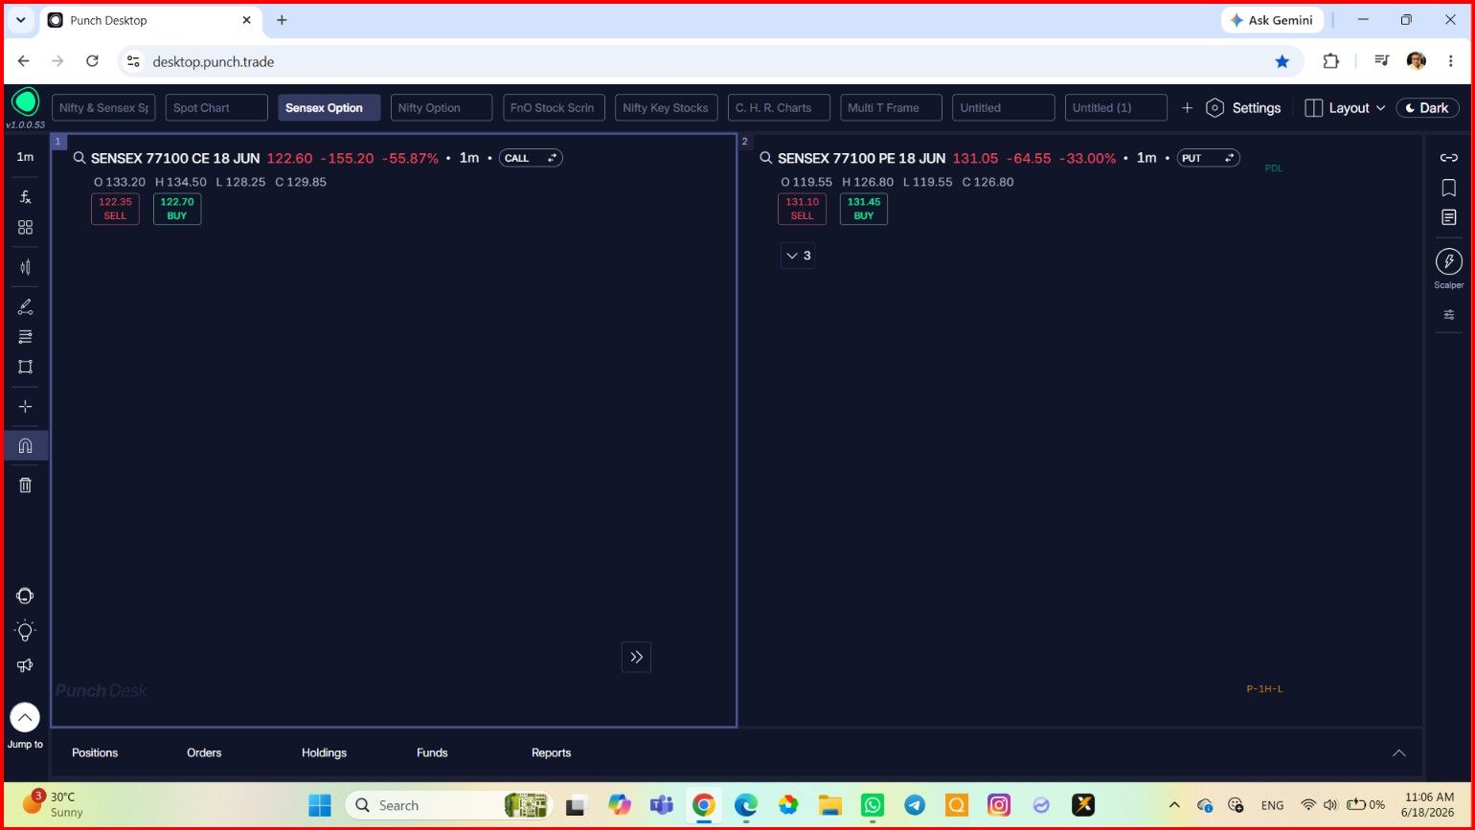Open Telegram from the taskbar

pos(915,805)
